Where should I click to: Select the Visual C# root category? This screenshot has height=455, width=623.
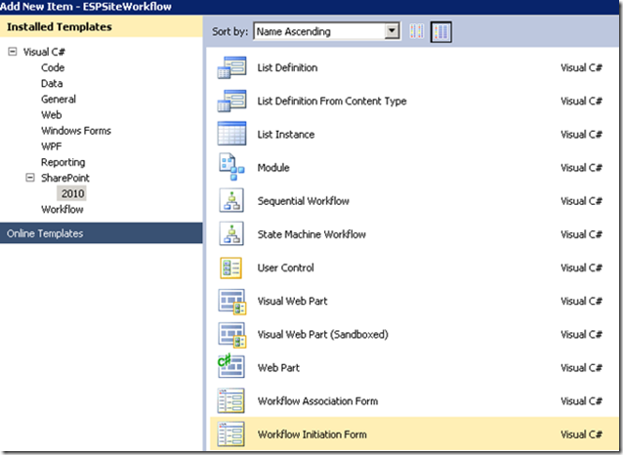[44, 52]
